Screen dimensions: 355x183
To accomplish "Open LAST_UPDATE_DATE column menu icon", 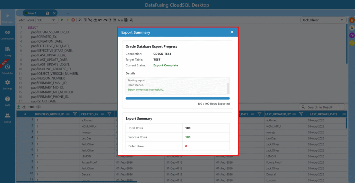I will pos(344,114).
